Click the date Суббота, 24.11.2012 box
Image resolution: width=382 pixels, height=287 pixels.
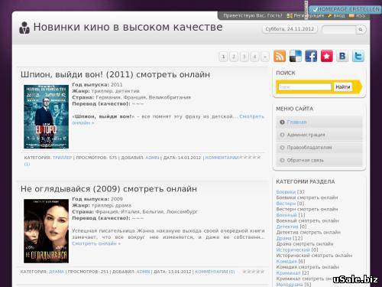(290, 29)
